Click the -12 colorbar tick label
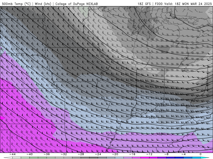The image size is (213, 159). tap(149, 154)
